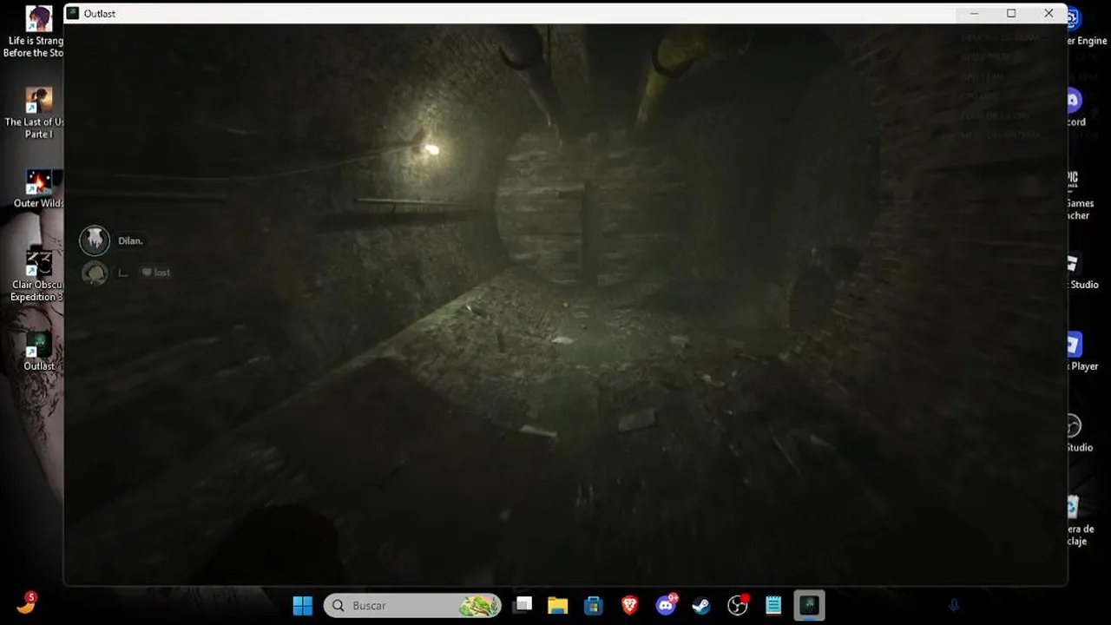The height and width of the screenshot is (625, 1111).
Task: Click the 'lost' status text
Action: [162, 273]
